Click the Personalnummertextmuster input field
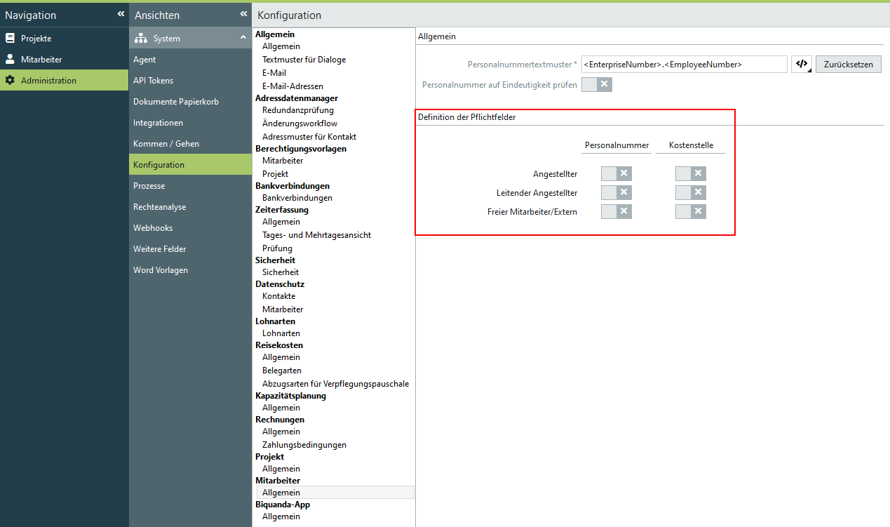The image size is (890, 527). 683,65
